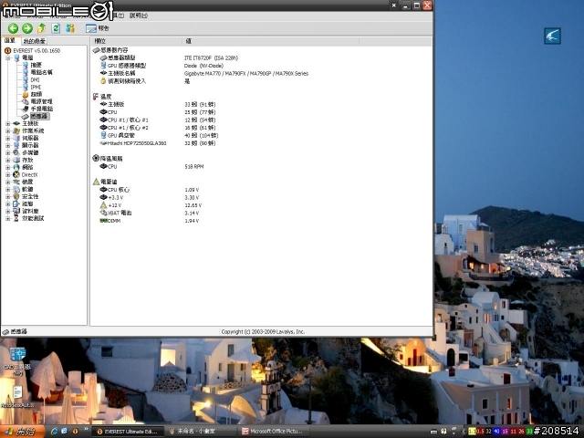Viewport: 584px width, 438px height.
Task: Click the 資料庫 (Database) category icon
Action: tap(16, 211)
